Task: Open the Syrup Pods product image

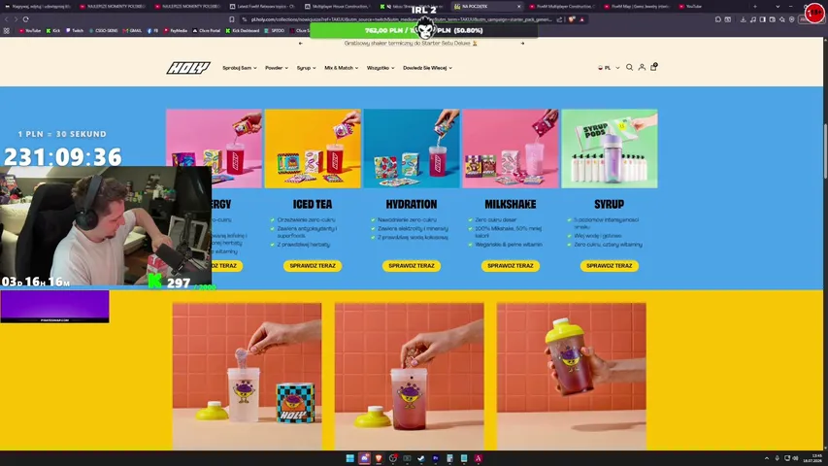Action: pyautogui.click(x=610, y=149)
